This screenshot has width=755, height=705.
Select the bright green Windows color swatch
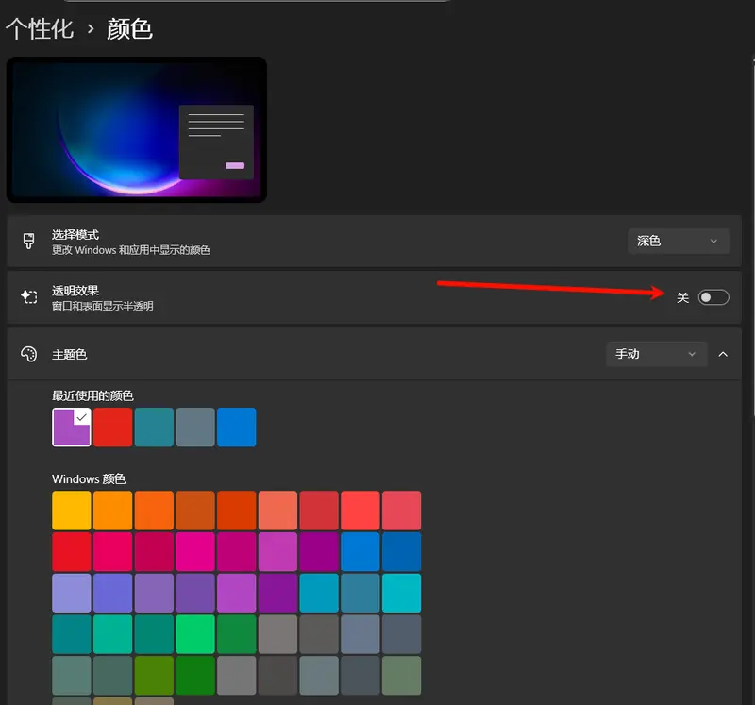pos(194,634)
